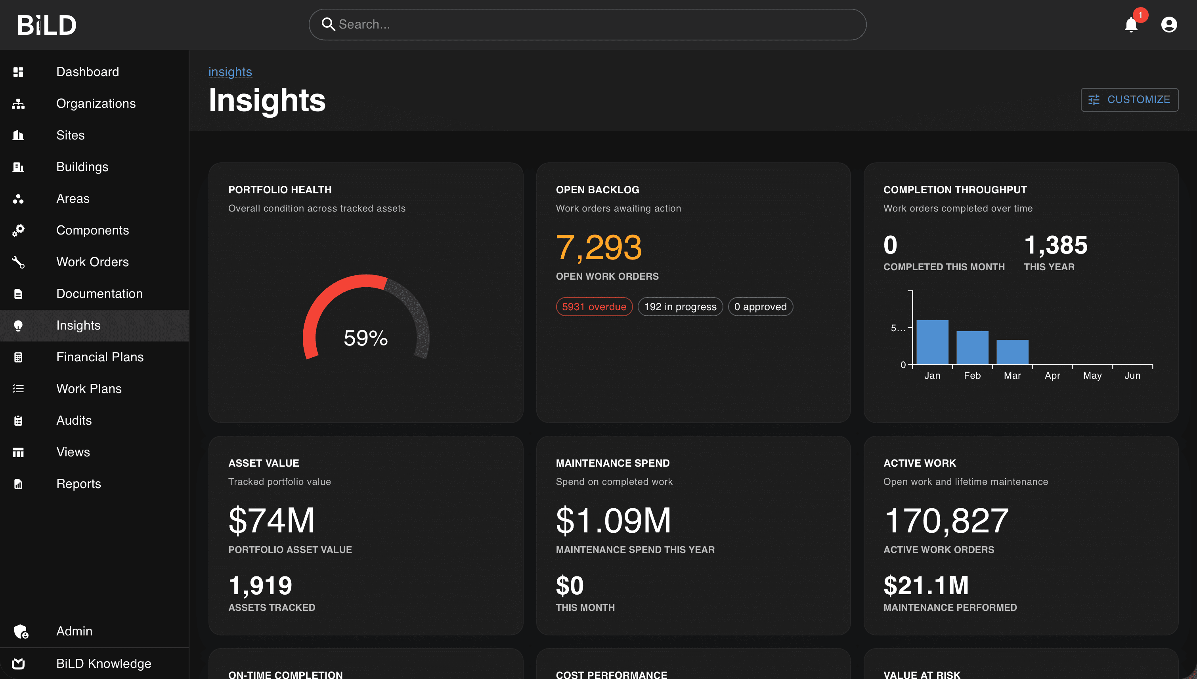Click the 192 in progress chip
The width and height of the screenshot is (1197, 679).
(x=680, y=307)
